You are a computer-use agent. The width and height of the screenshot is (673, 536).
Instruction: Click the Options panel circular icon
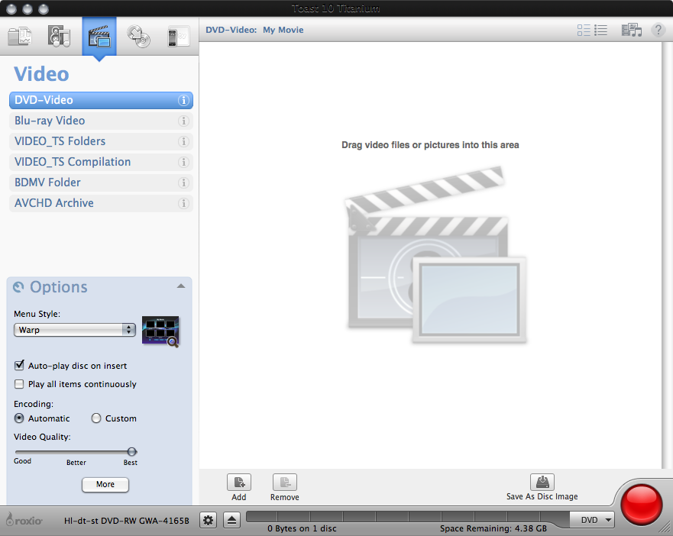(x=18, y=287)
